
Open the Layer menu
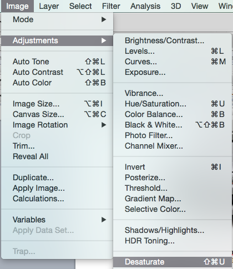click(x=49, y=6)
